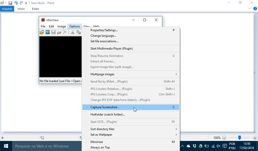This screenshot has height=151, width=258.
Task: Choose Hotfolder (watch folder)... entry
Action: (x=131, y=114)
